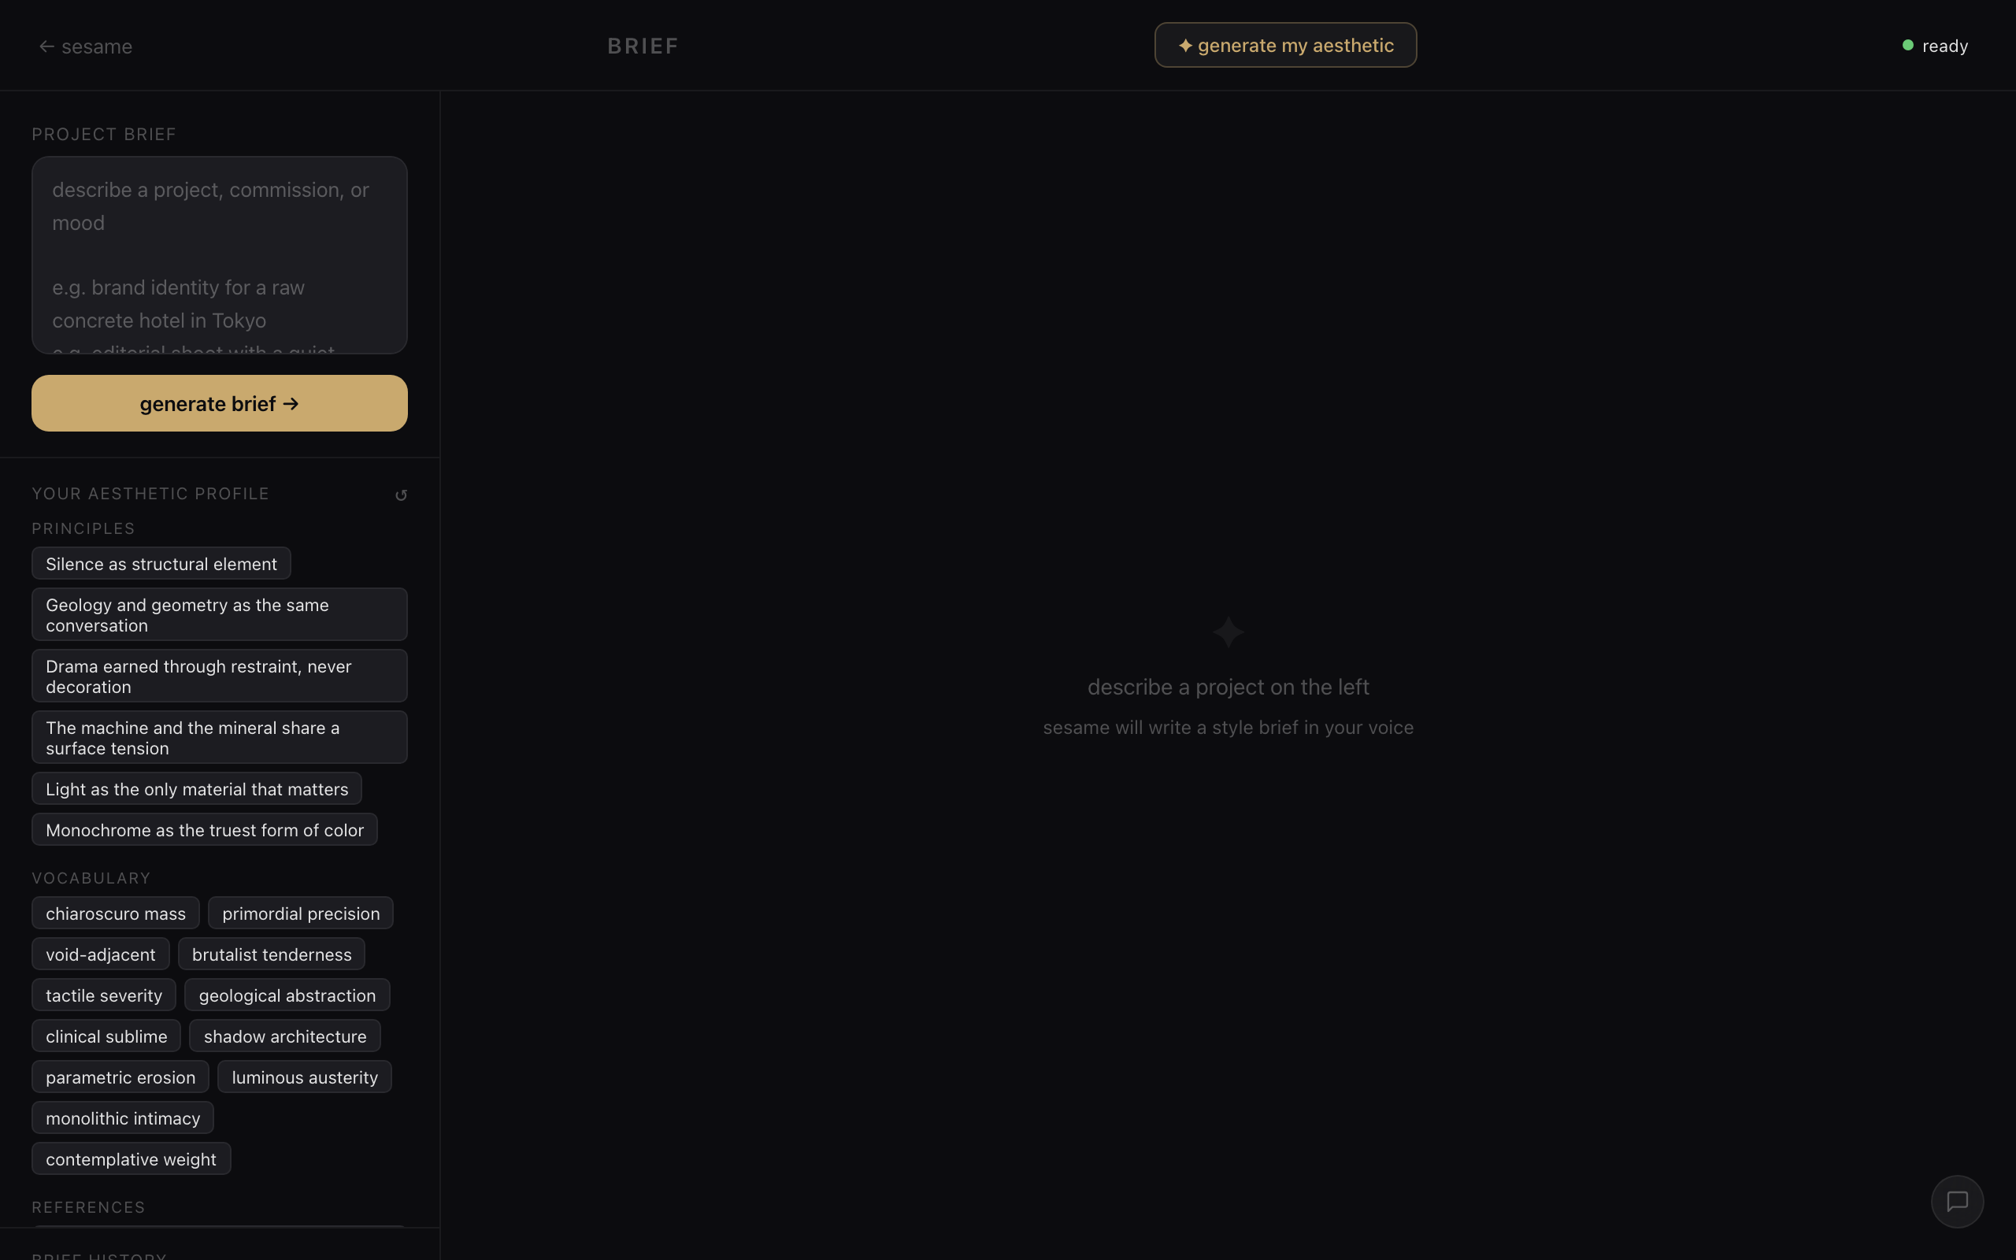Click the generate brief button
The height and width of the screenshot is (1260, 2016).
(x=219, y=403)
